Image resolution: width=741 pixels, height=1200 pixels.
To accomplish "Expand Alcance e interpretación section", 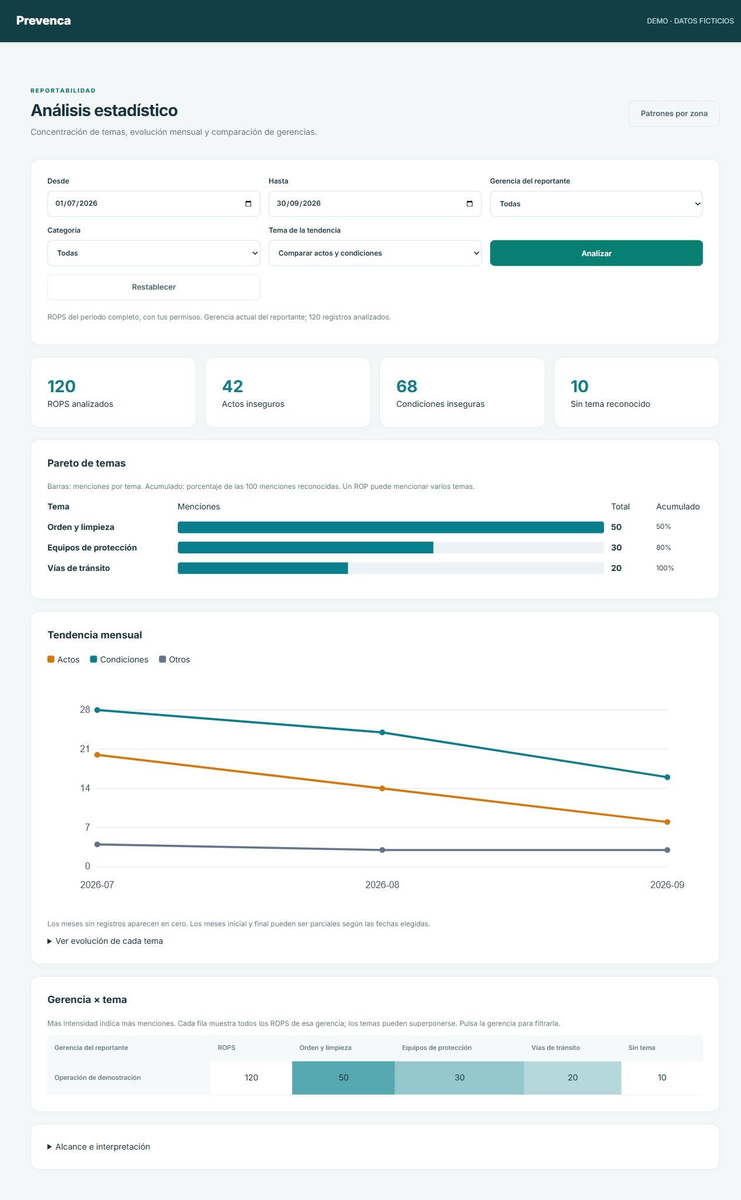I will (99, 1147).
